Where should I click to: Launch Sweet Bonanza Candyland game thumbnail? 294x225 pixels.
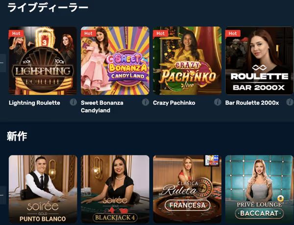(x=115, y=61)
